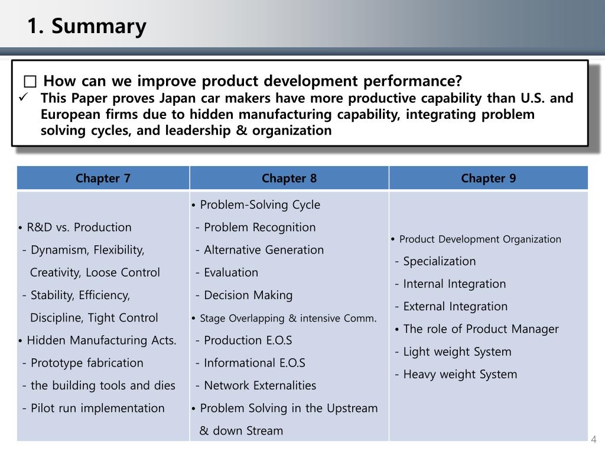Click 'the building tools and dies' item

point(103,385)
